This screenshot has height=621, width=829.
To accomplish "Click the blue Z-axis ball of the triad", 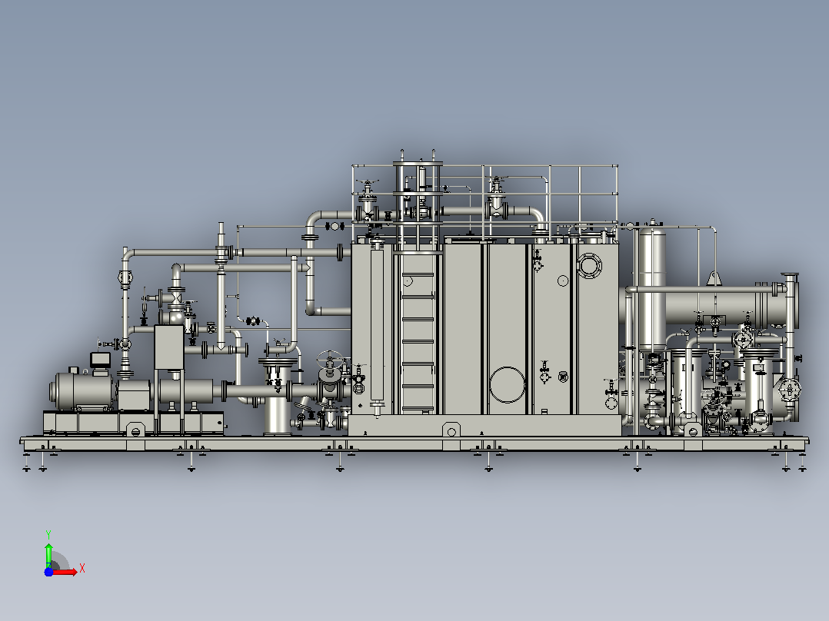I will click(48, 572).
